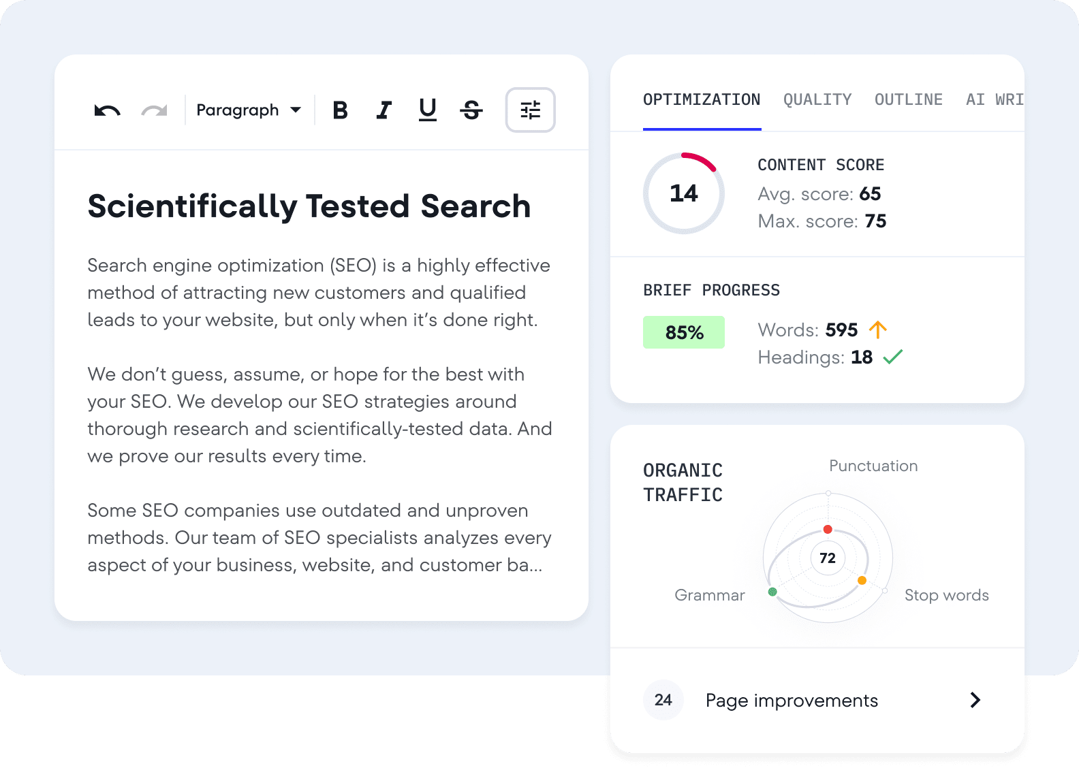
Task: Click the 'Words: 595' value
Action: 808,330
